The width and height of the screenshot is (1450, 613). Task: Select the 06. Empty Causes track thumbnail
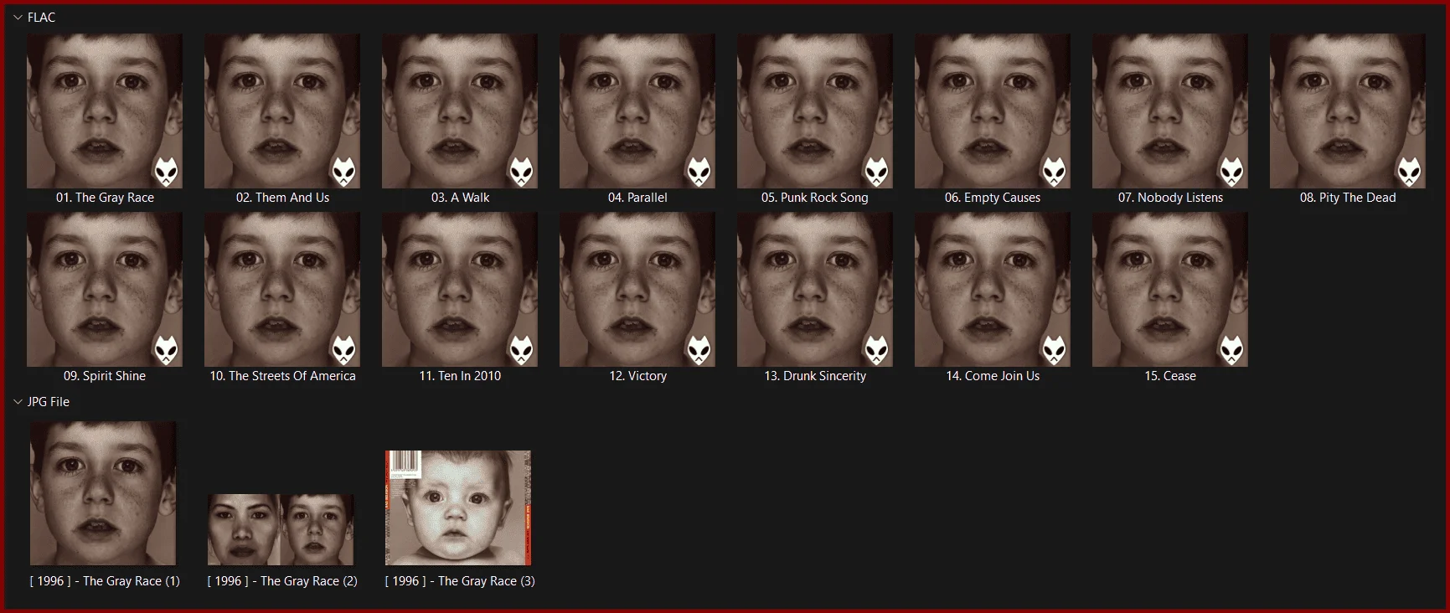click(x=993, y=111)
